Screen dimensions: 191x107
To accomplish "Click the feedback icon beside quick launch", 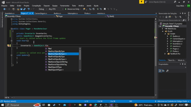I will pos(146,2).
